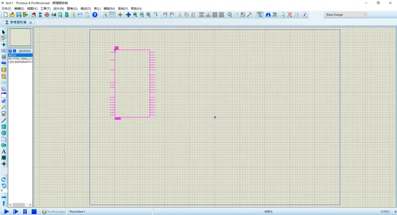397x215 pixels.
Task: Open the 库(L) library menu
Action: pyautogui.click(x=97, y=9)
